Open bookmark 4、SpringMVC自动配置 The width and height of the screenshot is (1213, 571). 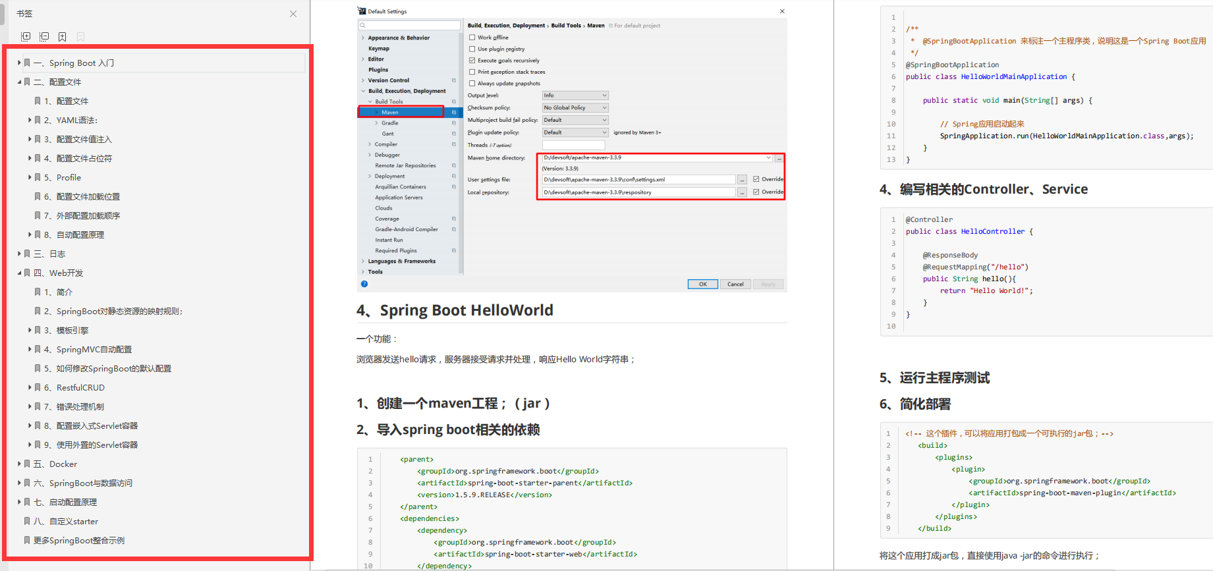click(88, 350)
